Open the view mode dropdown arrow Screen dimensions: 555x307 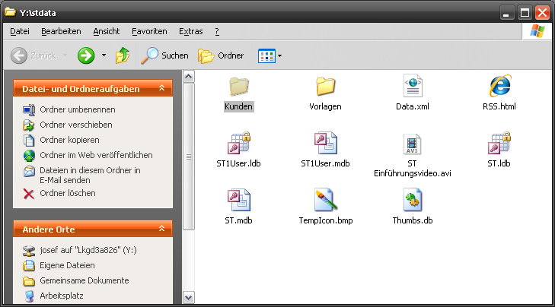click(x=279, y=55)
